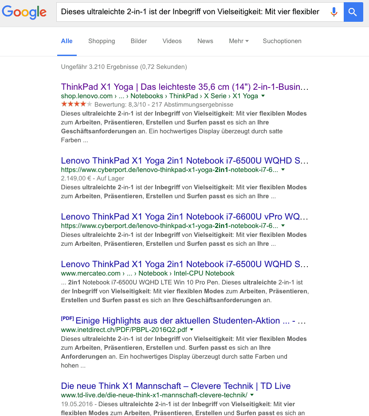
Task: Click the [PDF] tag before Einige Highlights
Action: [67, 319]
